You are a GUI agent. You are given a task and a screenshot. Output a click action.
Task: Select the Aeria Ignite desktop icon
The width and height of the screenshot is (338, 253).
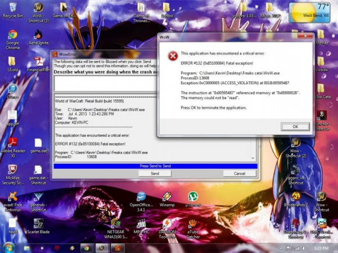point(39,37)
